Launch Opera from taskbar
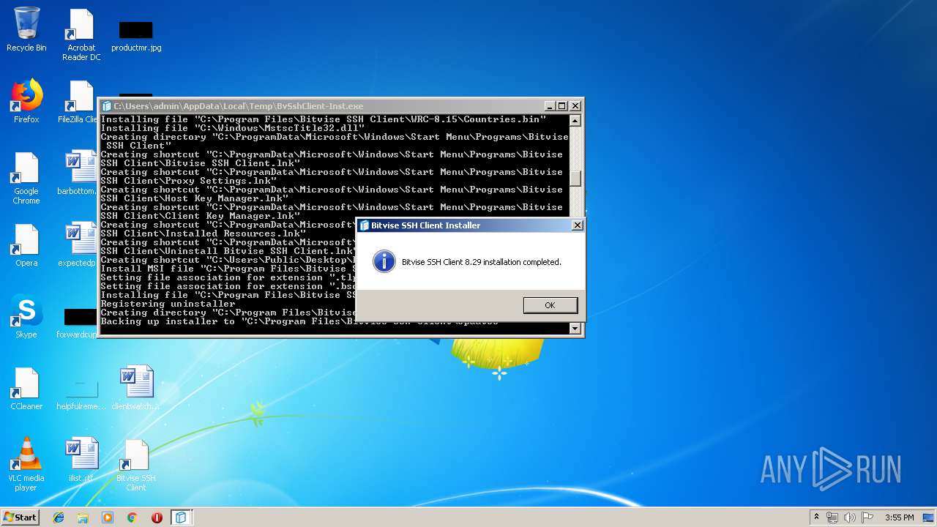The height and width of the screenshot is (527, 937). tap(157, 517)
